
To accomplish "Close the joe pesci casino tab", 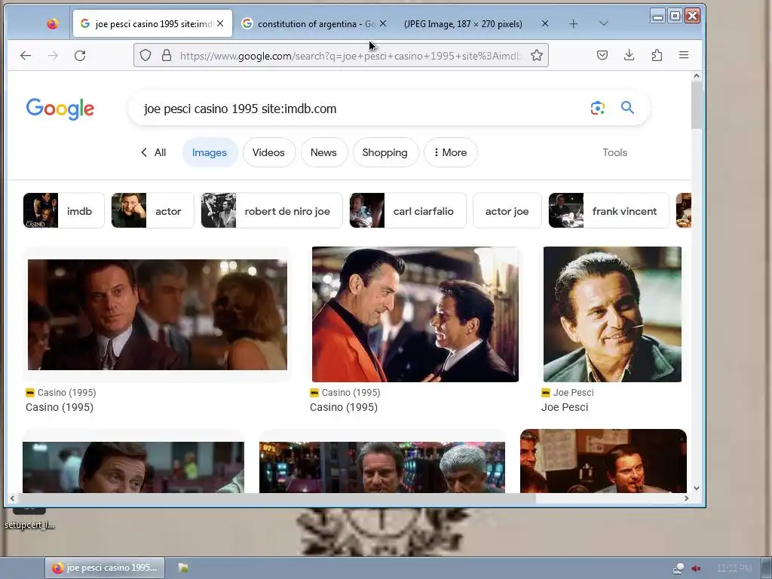I will (220, 23).
